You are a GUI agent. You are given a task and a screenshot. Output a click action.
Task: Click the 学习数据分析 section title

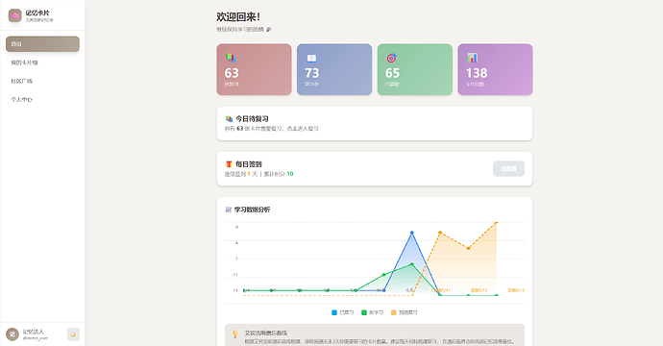point(252,210)
